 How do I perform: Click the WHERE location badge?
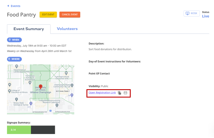click(x=14, y=59)
